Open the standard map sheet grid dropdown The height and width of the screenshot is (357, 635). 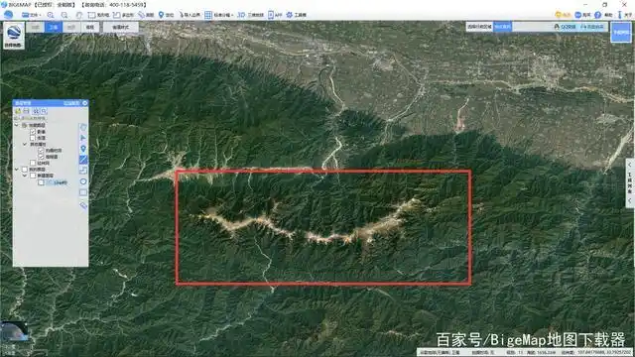[218, 15]
